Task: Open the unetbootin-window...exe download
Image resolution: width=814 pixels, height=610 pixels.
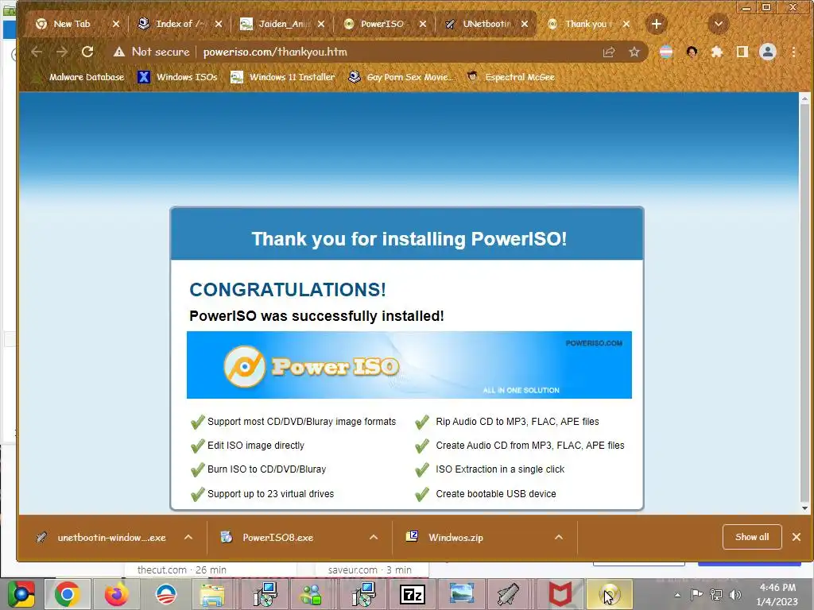Action: coord(101,538)
